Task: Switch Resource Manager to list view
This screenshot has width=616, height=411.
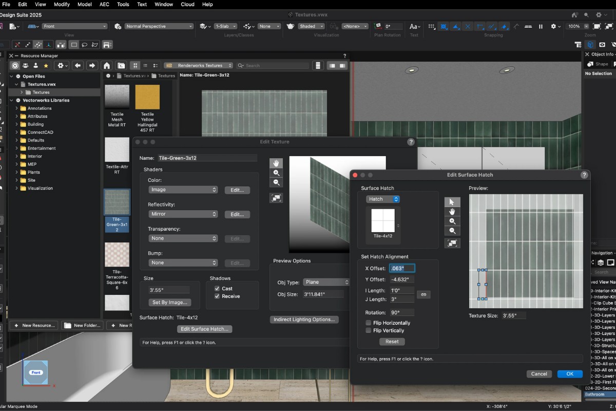Action: coord(146,66)
